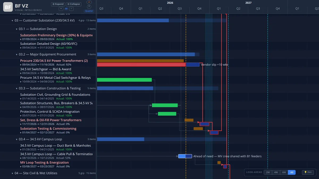Click 2026 year header

pyautogui.click(x=170, y=3)
